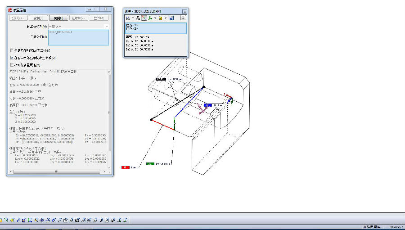Open the Arc/Circle Measurements dropdown arrow
Image resolution: width=405 pixels, height=230 pixels.
(132, 18)
